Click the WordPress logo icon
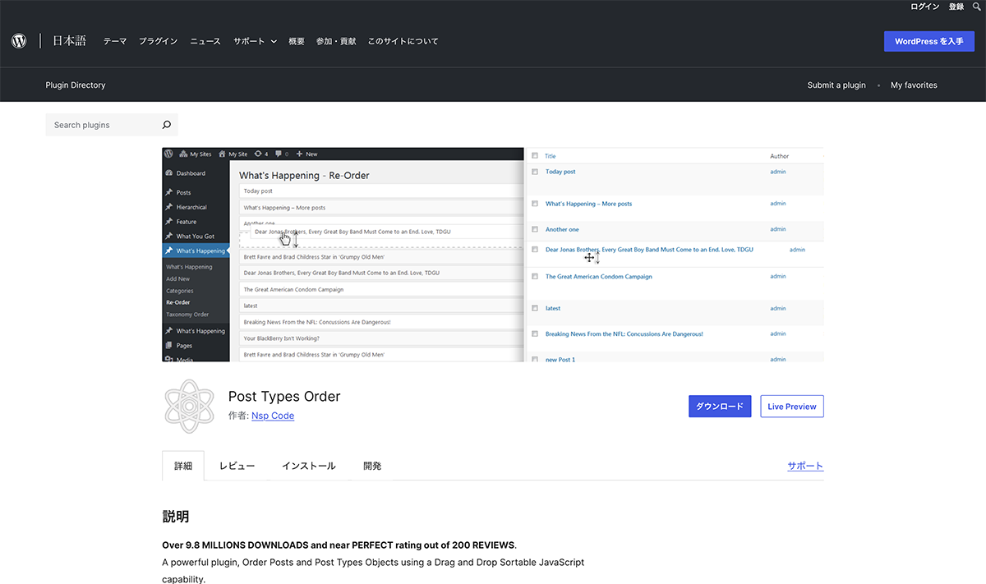This screenshot has height=584, width=986. (19, 41)
